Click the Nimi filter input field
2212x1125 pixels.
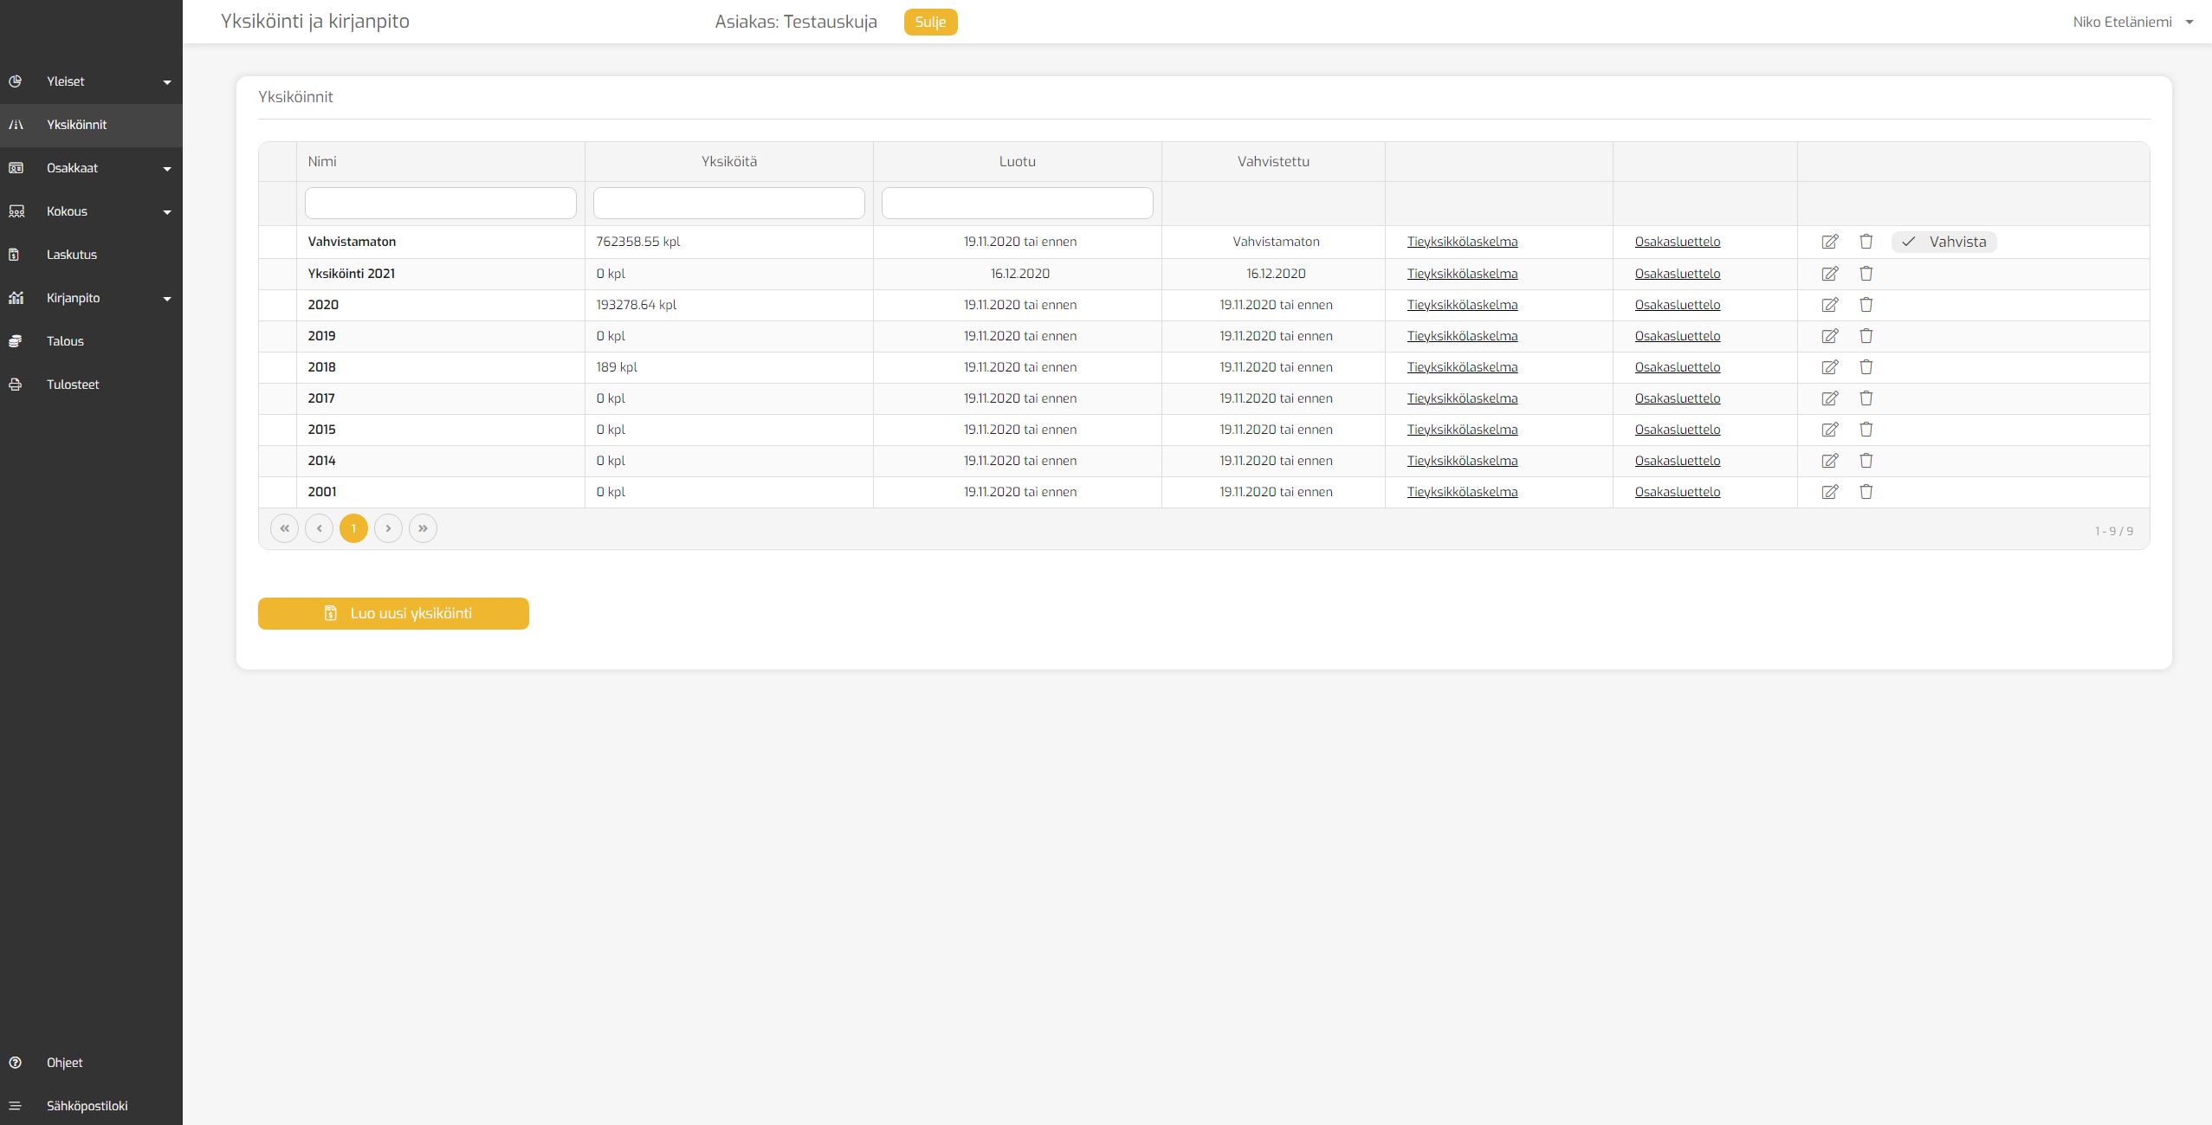440,203
